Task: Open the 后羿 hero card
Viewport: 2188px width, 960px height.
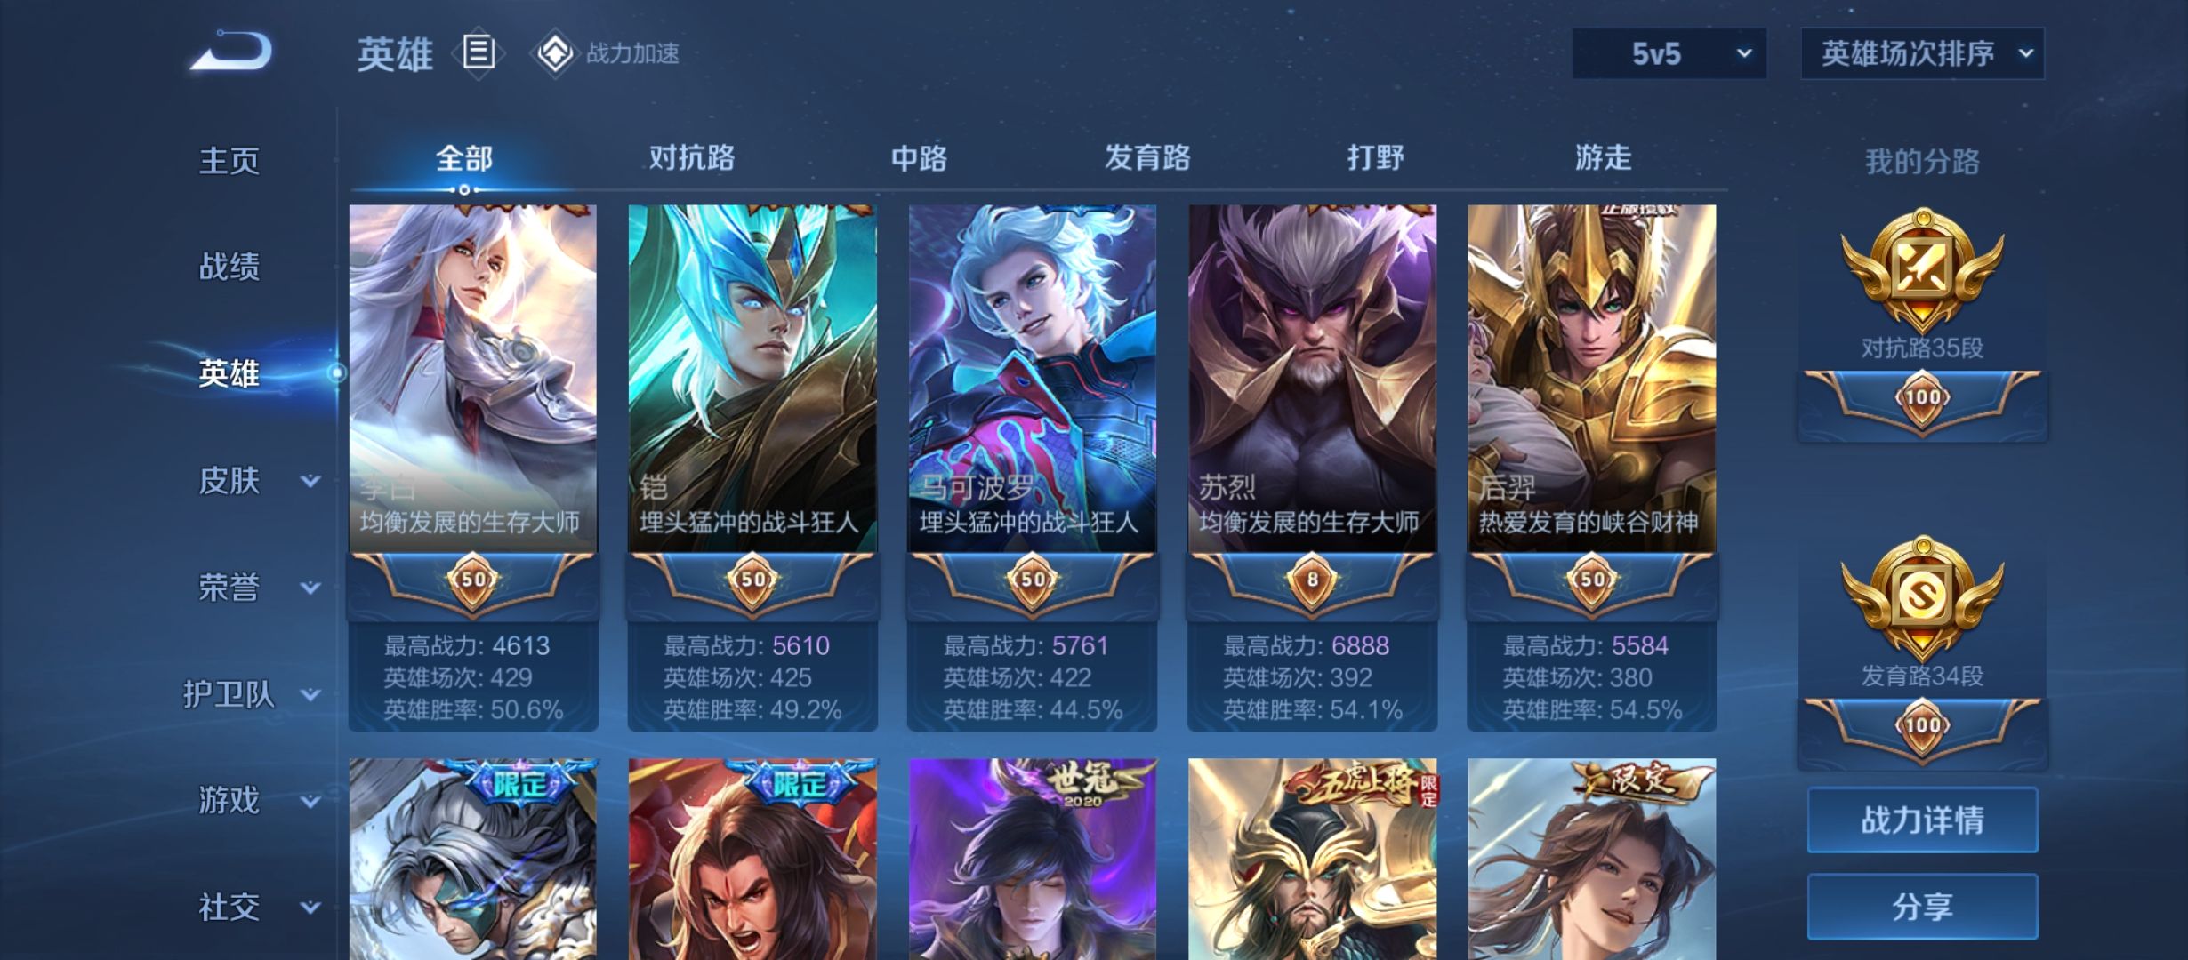Action: pos(1591,468)
